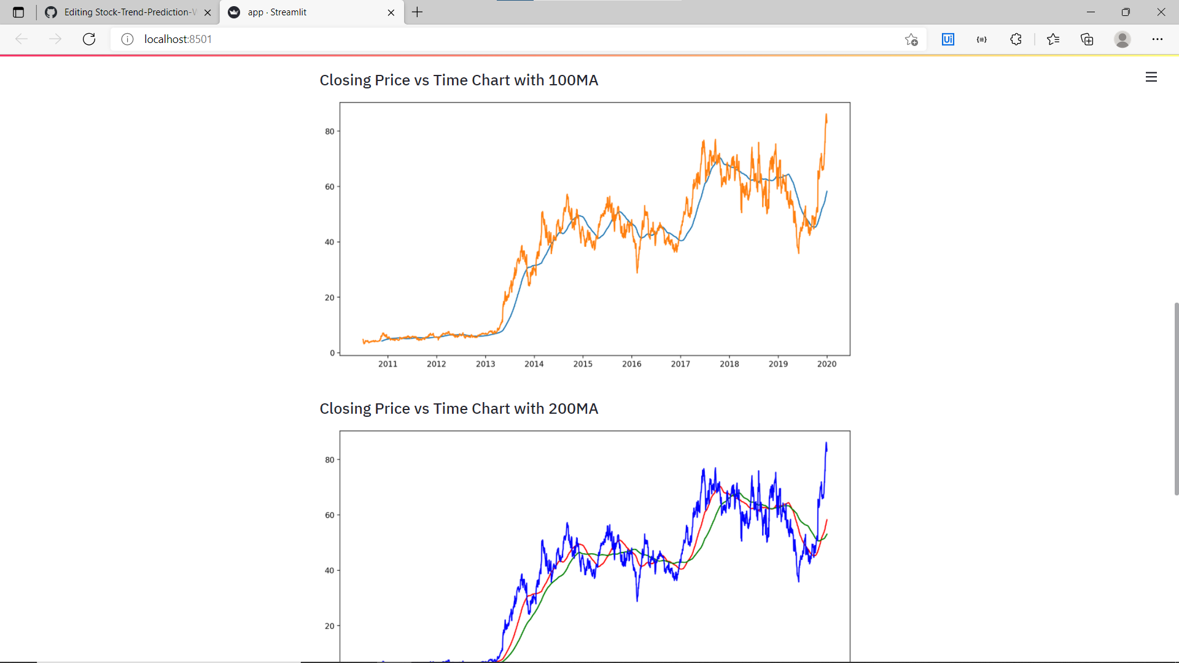Open the favorites list icon
This screenshot has height=663, width=1179.
1053,39
